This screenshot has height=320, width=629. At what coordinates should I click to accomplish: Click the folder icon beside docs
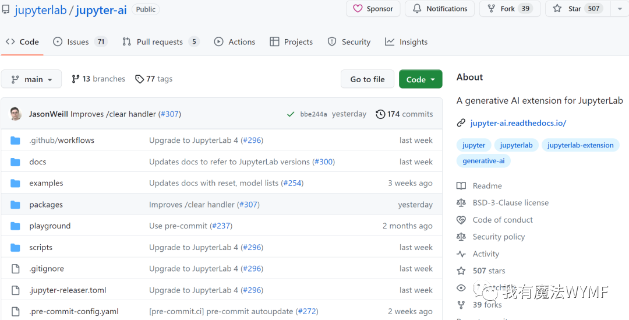[15, 162]
